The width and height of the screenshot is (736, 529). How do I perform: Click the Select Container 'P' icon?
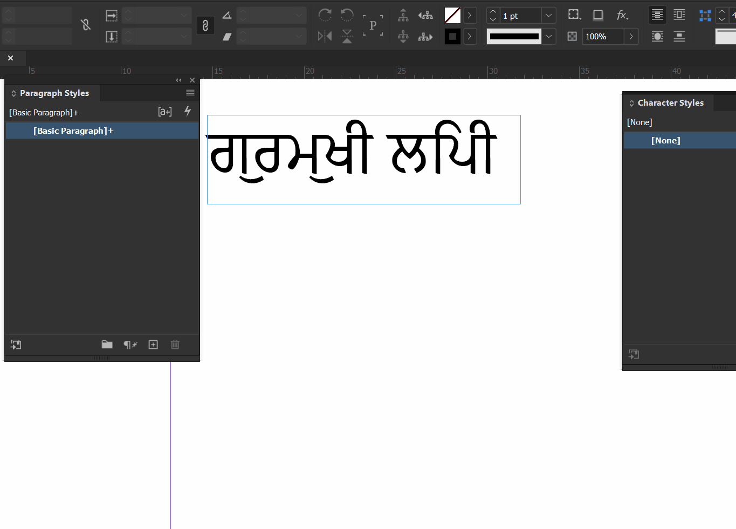pos(373,25)
